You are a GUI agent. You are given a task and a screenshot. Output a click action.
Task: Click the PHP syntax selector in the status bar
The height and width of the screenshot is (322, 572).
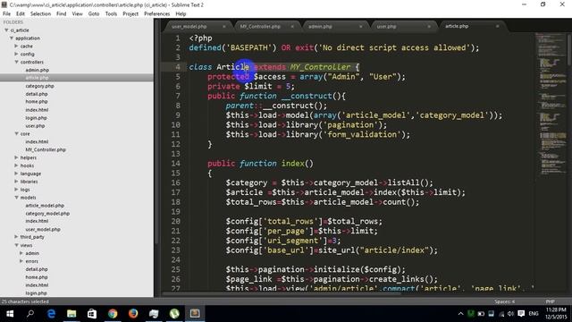[551, 301]
